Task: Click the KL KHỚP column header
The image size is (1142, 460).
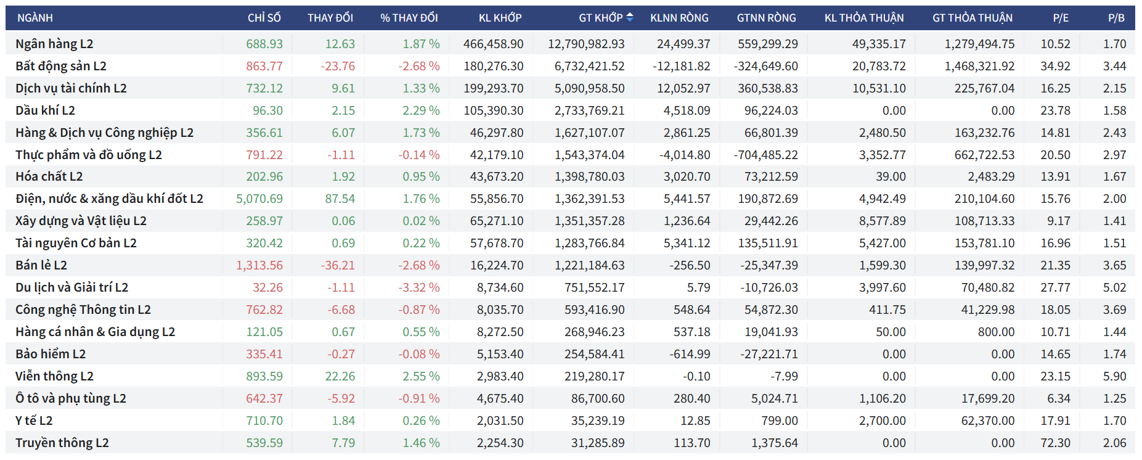Action: (x=500, y=18)
